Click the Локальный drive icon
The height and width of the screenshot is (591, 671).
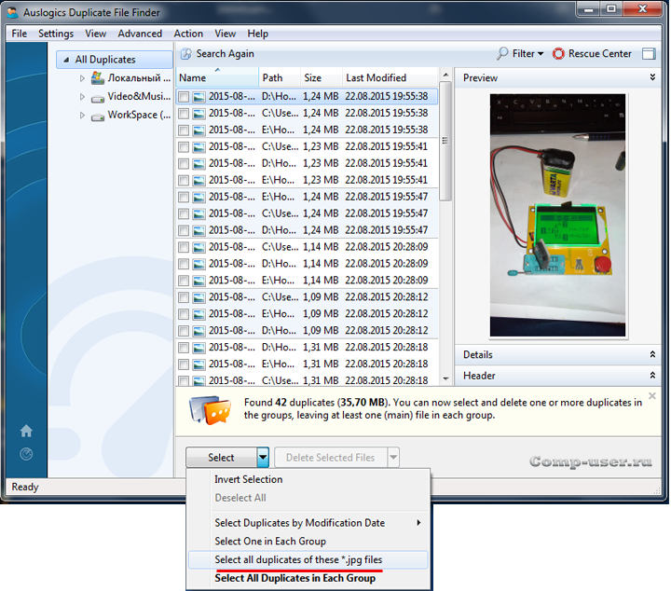[98, 78]
